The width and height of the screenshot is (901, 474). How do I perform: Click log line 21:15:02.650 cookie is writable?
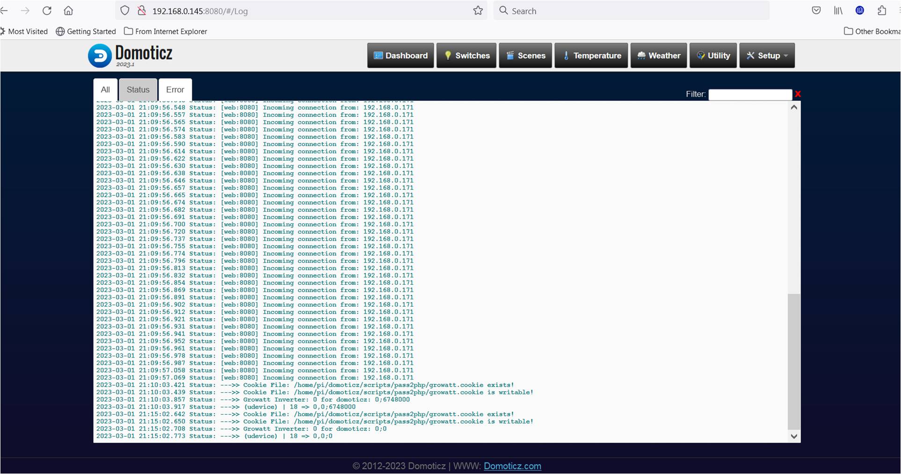pyautogui.click(x=315, y=422)
